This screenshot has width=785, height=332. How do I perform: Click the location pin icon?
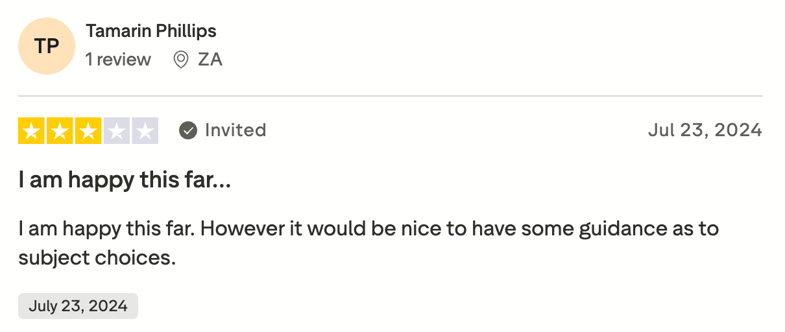click(x=181, y=60)
